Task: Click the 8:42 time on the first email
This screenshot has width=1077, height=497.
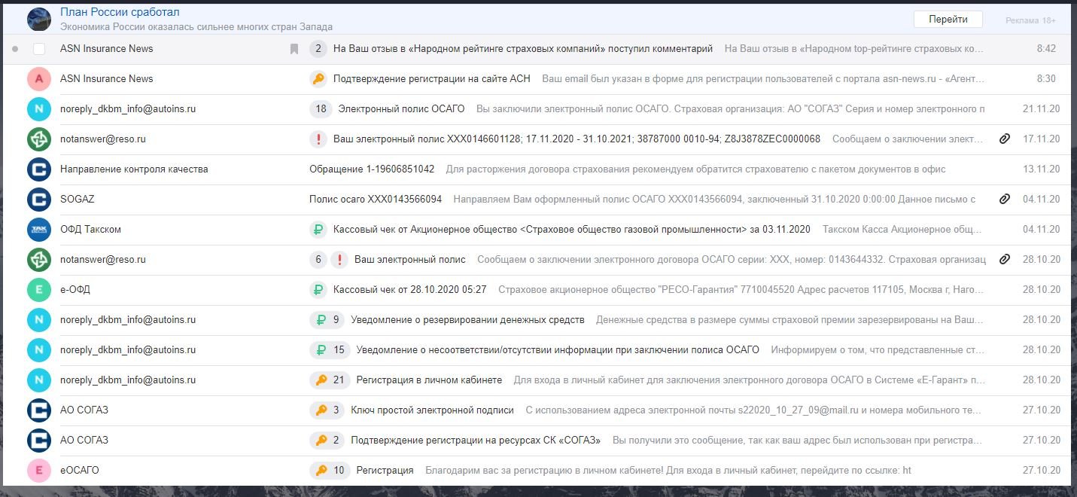Action: pos(1046,49)
